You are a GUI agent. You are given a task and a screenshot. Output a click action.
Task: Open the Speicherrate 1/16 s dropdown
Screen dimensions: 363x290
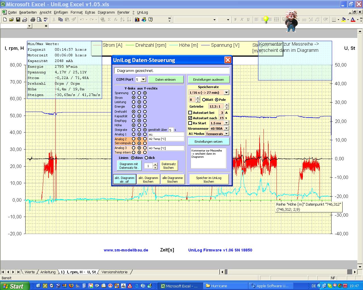[226, 93]
